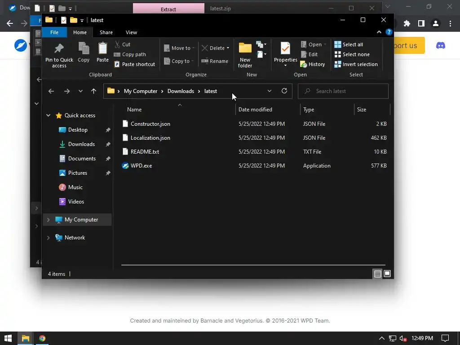Create a New folder
This screenshot has height=345, width=460.
[x=245, y=55]
